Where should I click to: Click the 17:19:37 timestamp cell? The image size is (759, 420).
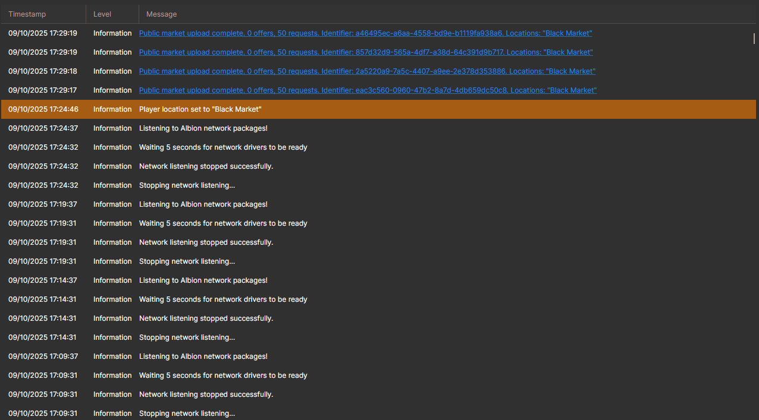[x=42, y=204]
